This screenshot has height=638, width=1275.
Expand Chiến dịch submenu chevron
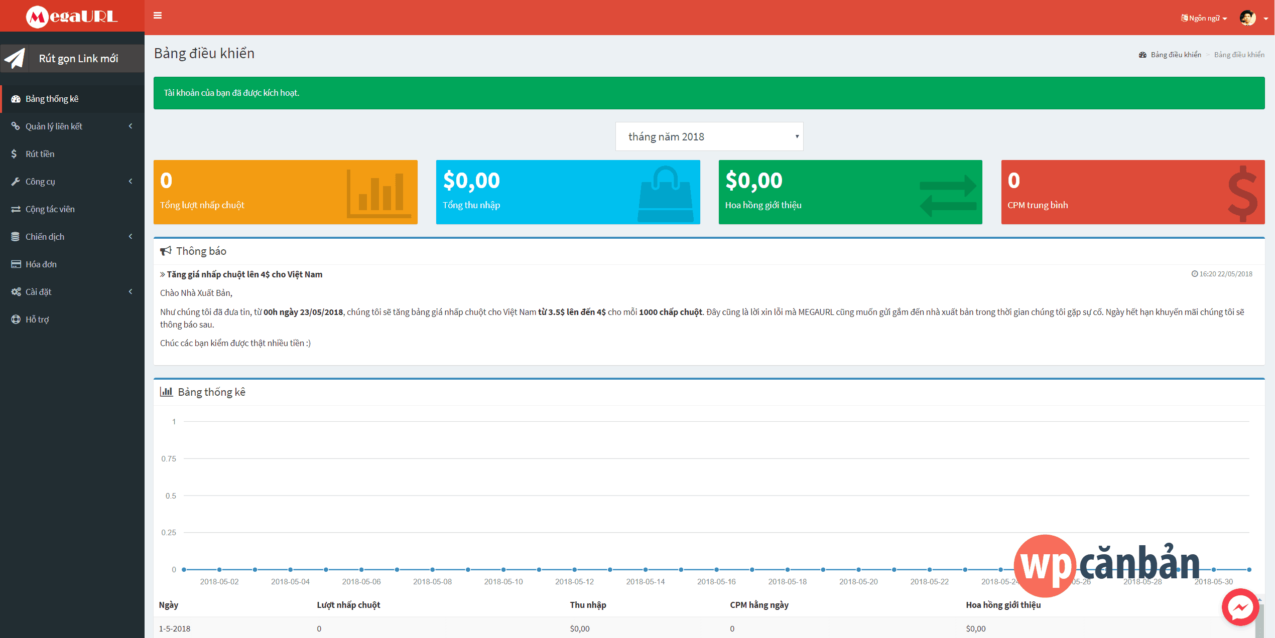(131, 237)
